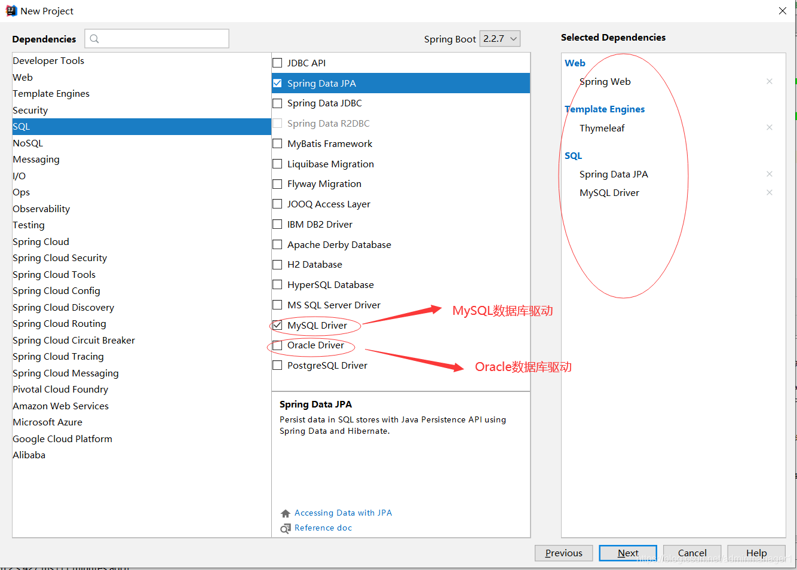Image resolution: width=797 pixels, height=570 pixels.
Task: Open Spring Cloud Tracing category
Action: point(142,357)
